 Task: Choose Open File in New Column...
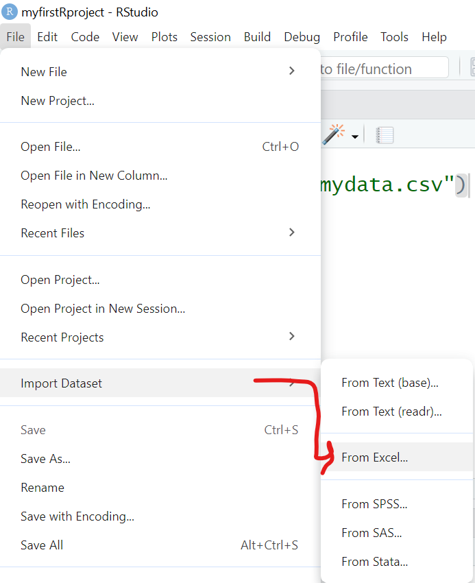point(160,175)
